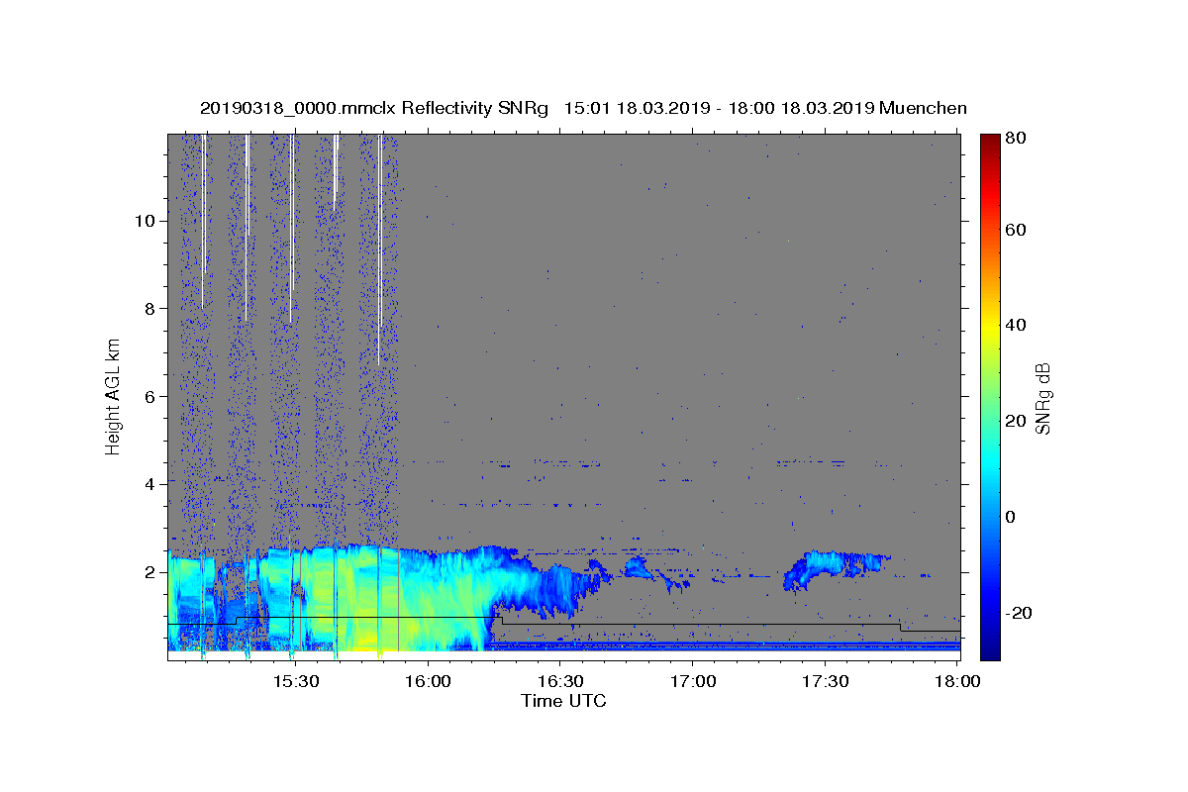
Task: Click the Time UTC axis label
Action: 563,701
